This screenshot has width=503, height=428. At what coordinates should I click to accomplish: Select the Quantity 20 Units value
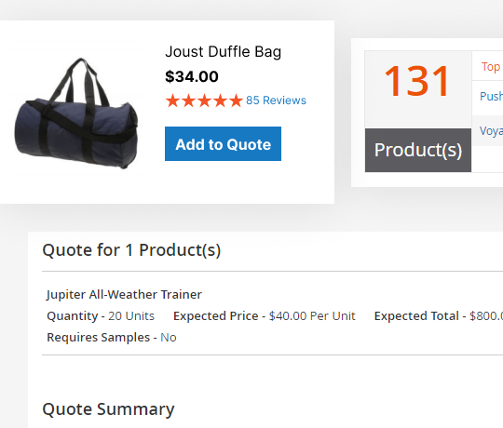pyautogui.click(x=131, y=315)
